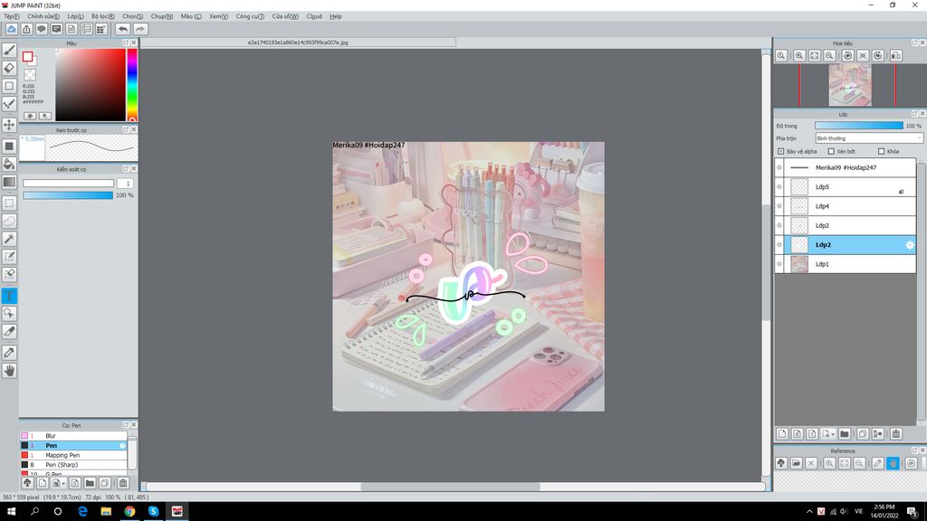
Task: Click the add new layer icon
Action: 782,434
